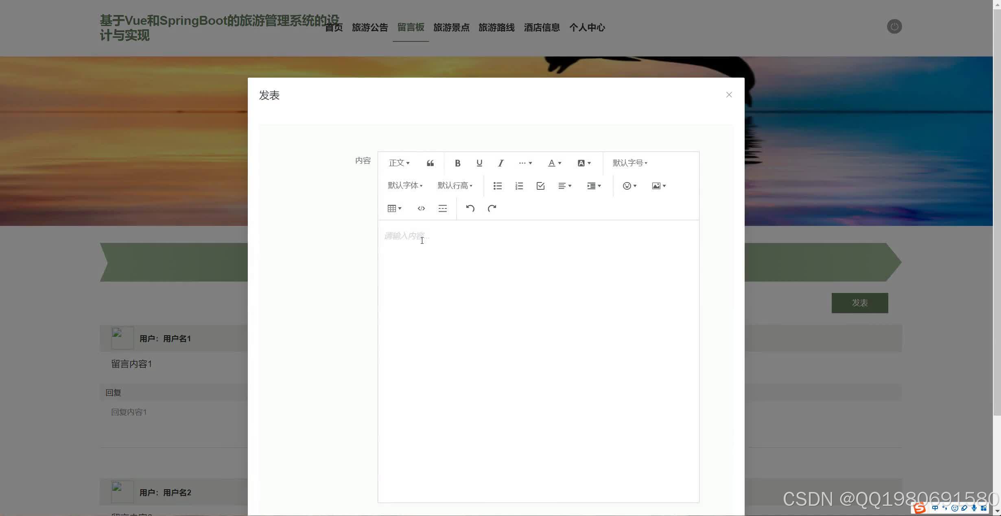Open the 酒店信息 menu item
The height and width of the screenshot is (516, 1001).
coord(542,28)
